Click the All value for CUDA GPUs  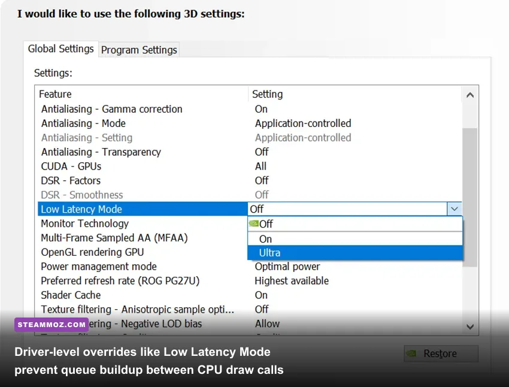[260, 166]
